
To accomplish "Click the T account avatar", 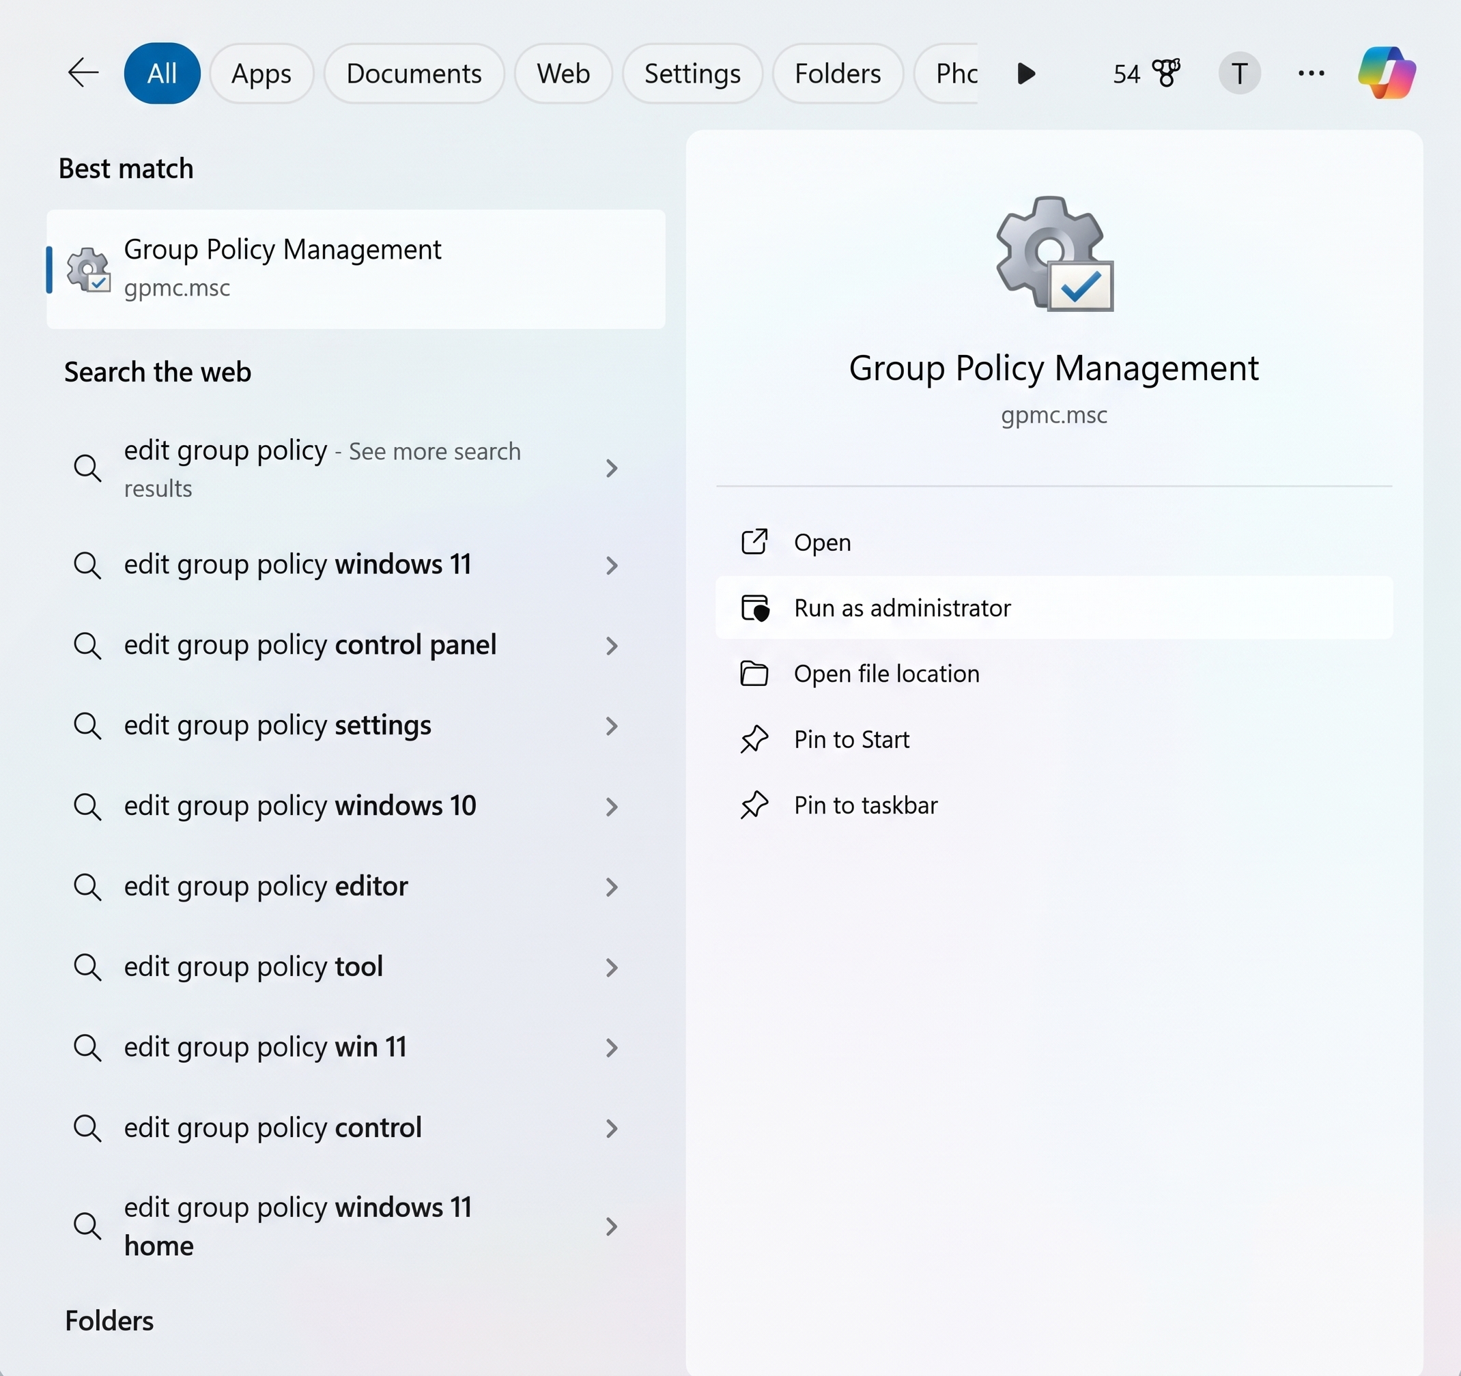I will [x=1239, y=74].
